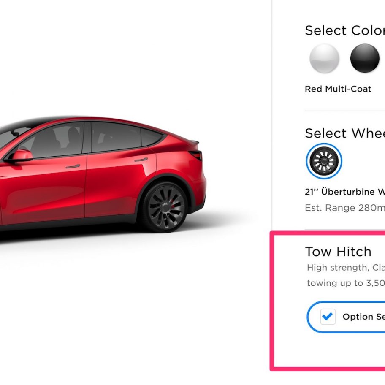Select the 21'' Überturbine wheel icon
Image resolution: width=385 pixels, height=385 pixels.
[324, 161]
